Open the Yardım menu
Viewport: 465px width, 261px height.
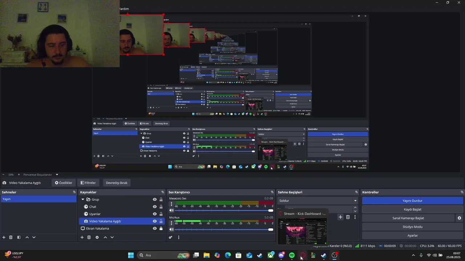[124, 9]
